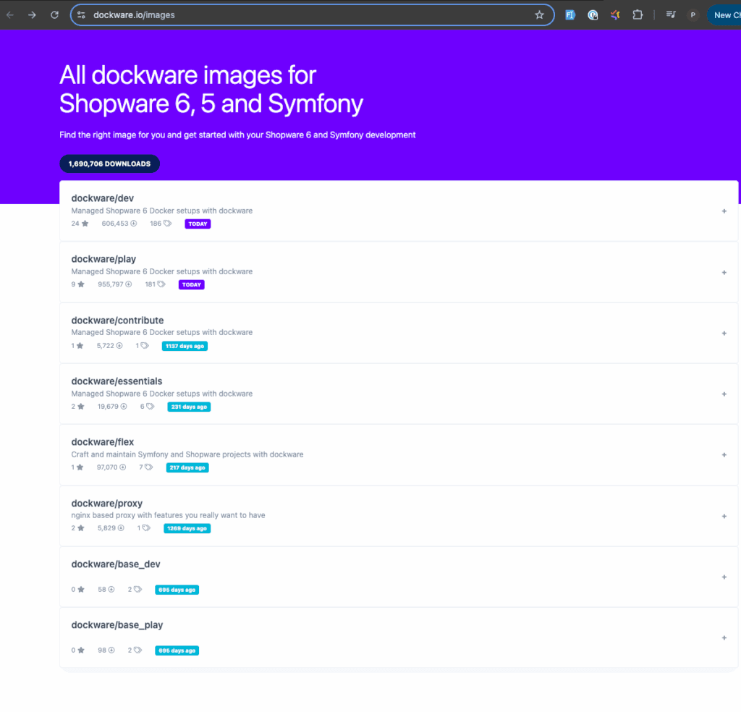Open the dockware/essentials image title

pyautogui.click(x=117, y=381)
